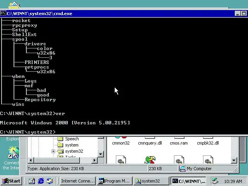Click the Tasks folder in tree
The image size is (248, 186).
pyautogui.click(x=71, y=156)
